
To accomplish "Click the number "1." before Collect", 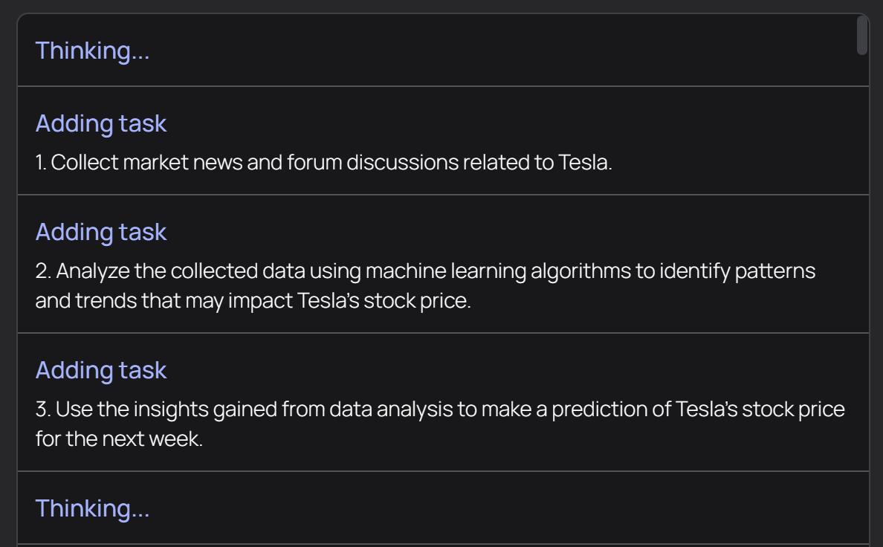I will 41,163.
